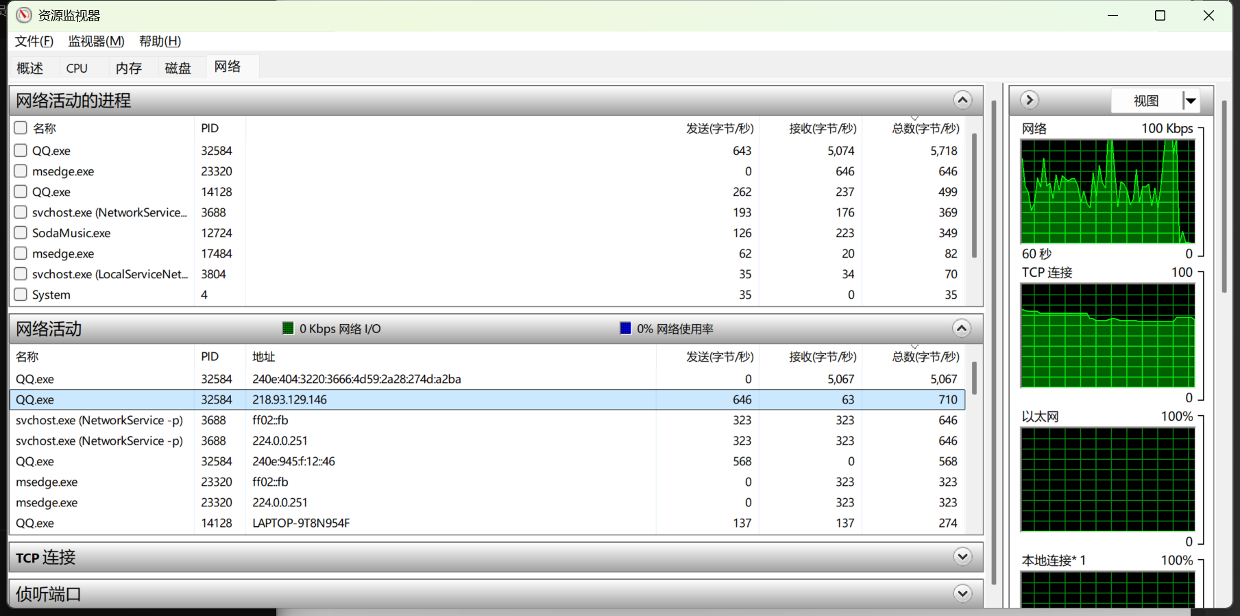Click the 视图 button
Image resolution: width=1240 pixels, height=616 pixels.
[1147, 101]
